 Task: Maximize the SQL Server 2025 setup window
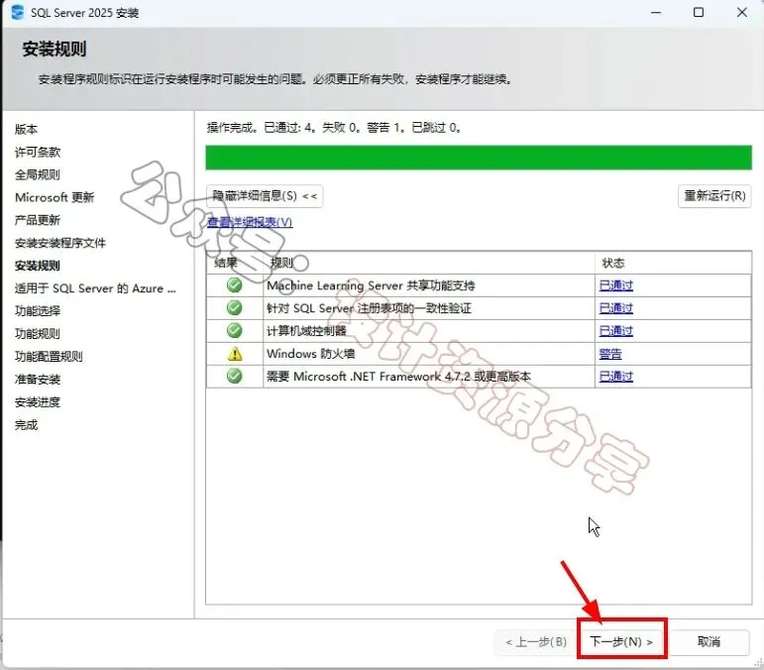click(x=699, y=12)
